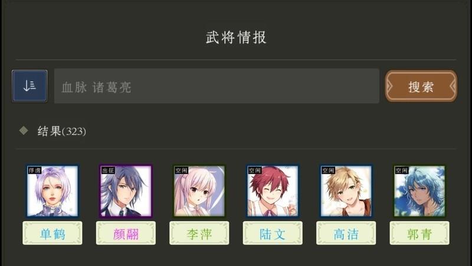Select 单鹤's purple-haired portrait
Image resolution: width=472 pixels, height=266 pixels.
[x=53, y=191]
